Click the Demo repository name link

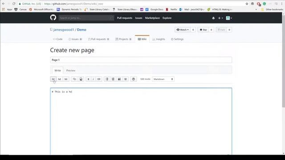click(x=81, y=30)
